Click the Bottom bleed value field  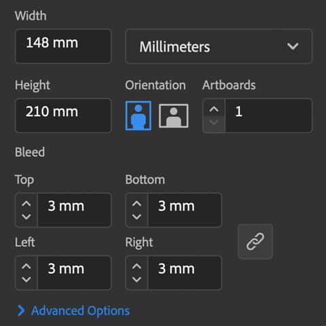click(x=185, y=210)
